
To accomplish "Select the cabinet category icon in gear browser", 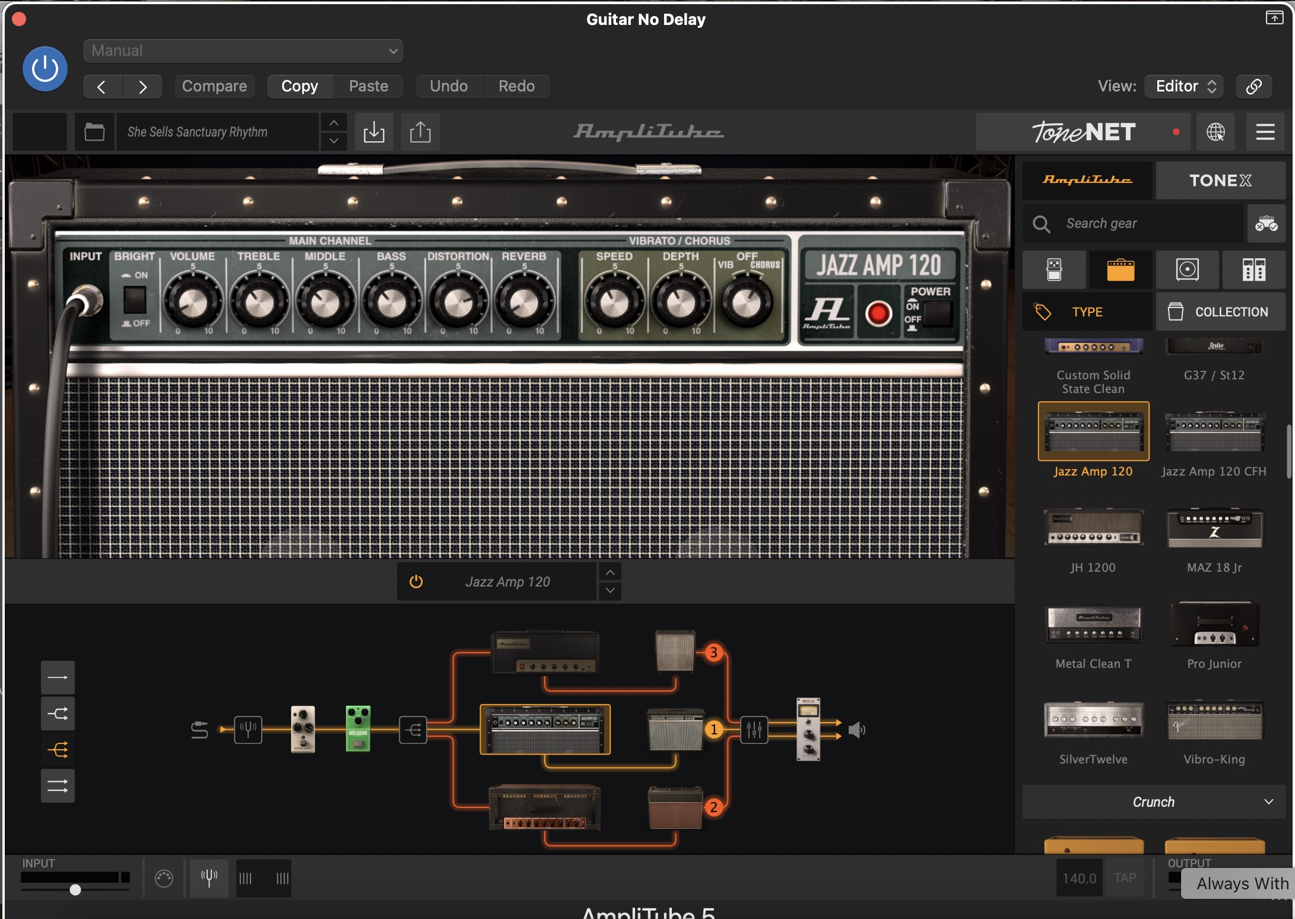I will (x=1187, y=270).
